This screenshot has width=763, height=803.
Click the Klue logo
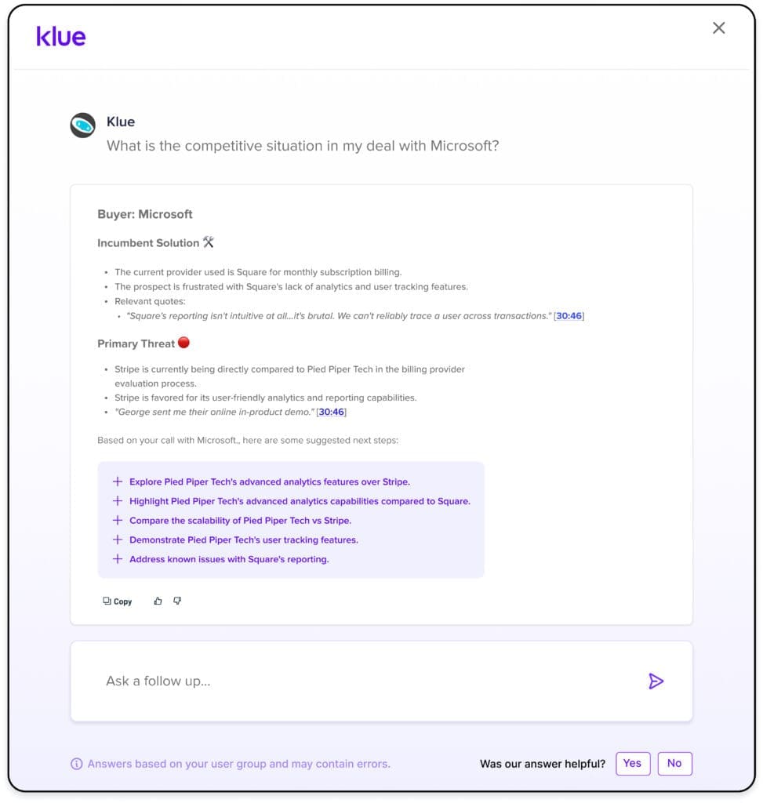[61, 36]
